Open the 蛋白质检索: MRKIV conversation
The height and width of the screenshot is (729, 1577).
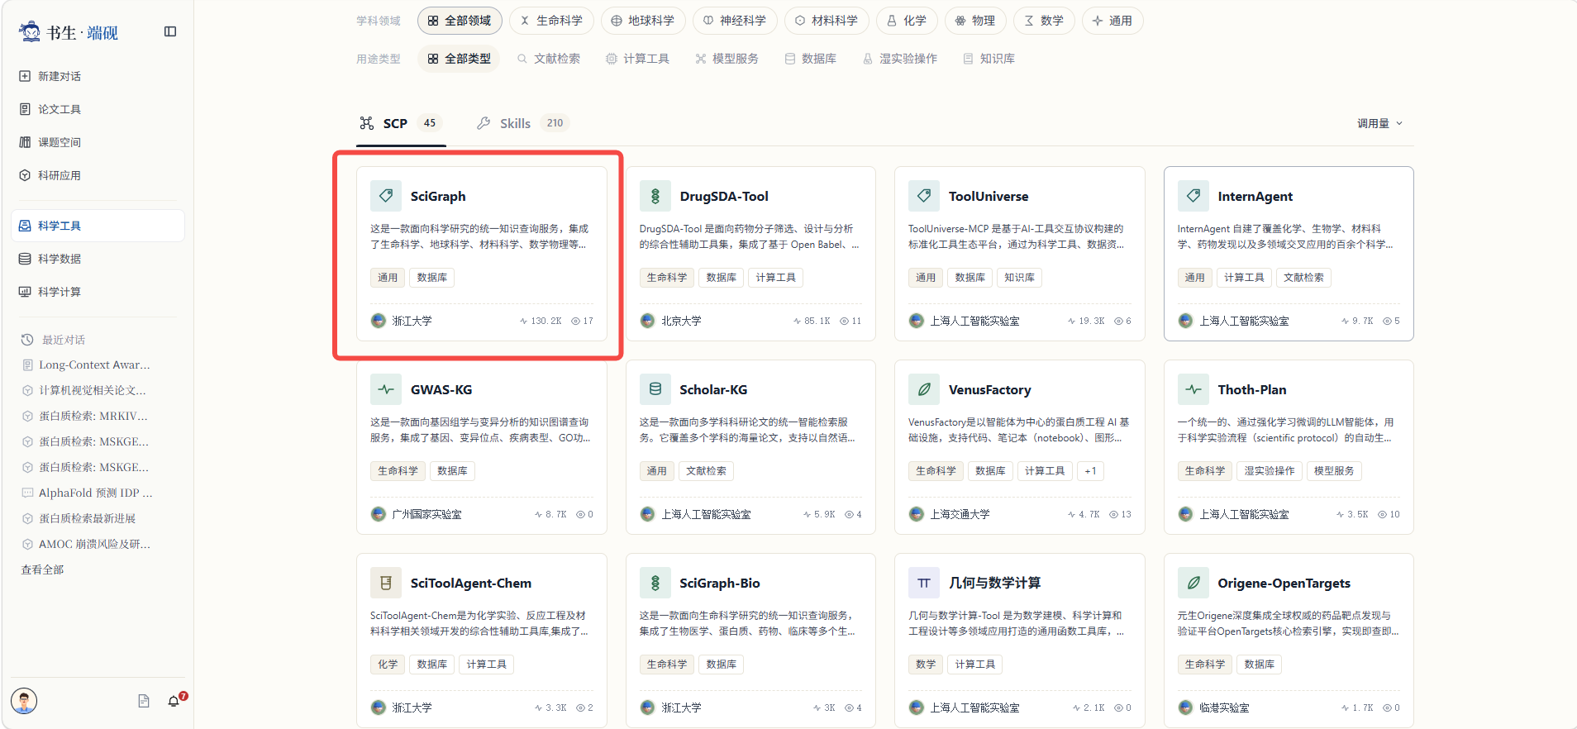pyautogui.click(x=87, y=416)
